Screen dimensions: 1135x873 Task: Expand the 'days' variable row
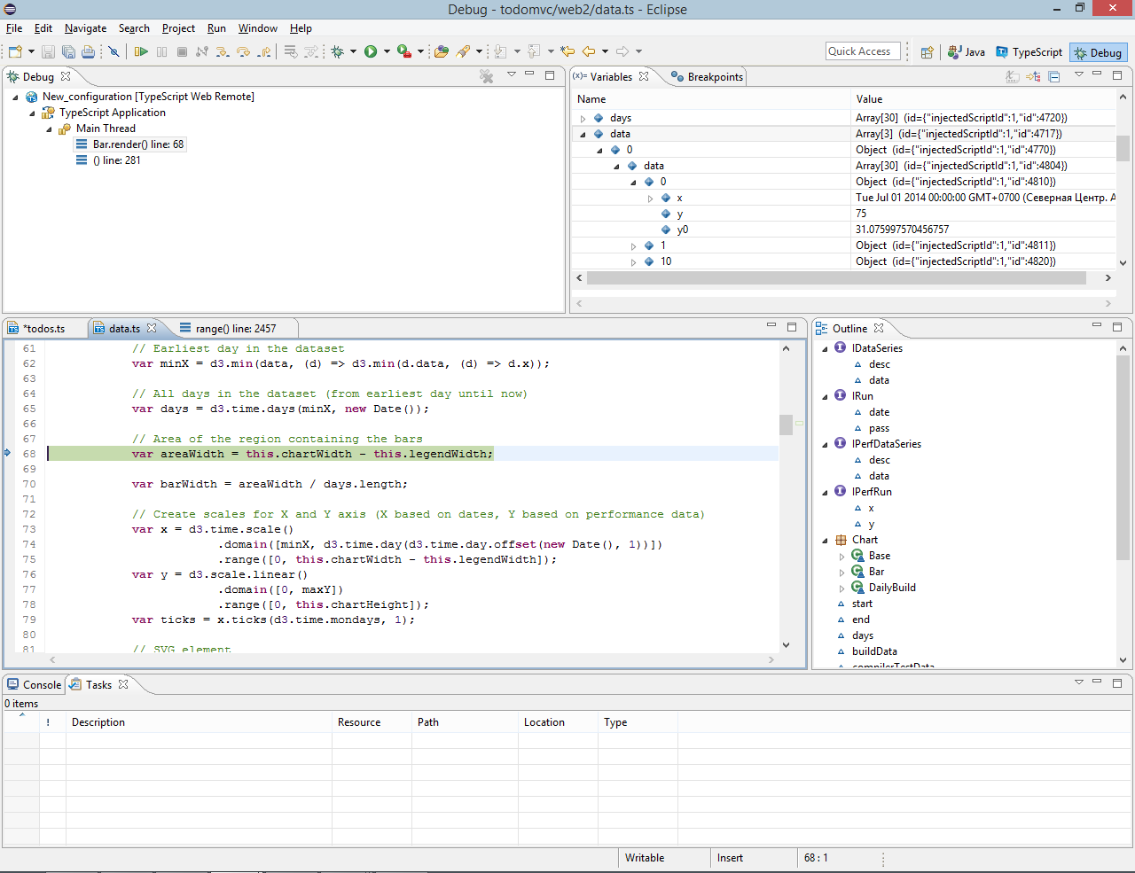click(x=583, y=118)
